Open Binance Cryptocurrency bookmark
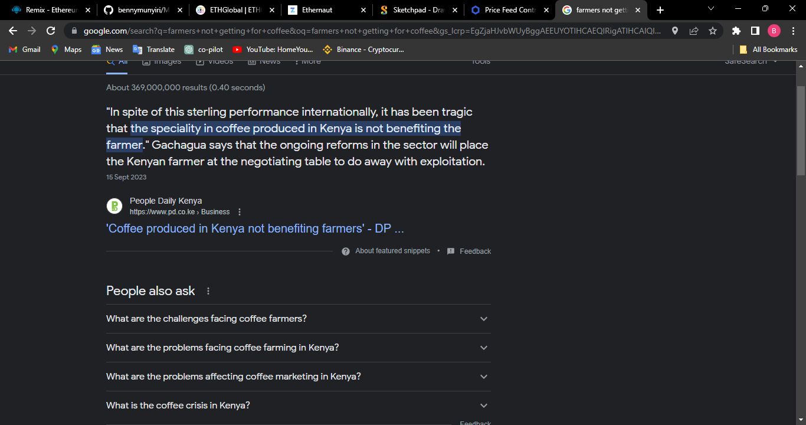Image resolution: width=806 pixels, height=425 pixels. [x=363, y=50]
